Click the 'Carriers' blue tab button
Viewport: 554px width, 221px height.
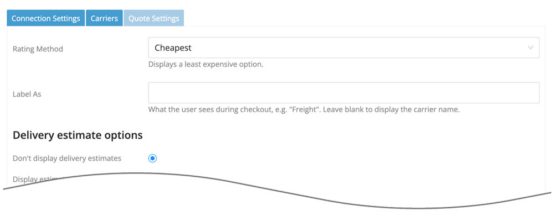tap(104, 18)
